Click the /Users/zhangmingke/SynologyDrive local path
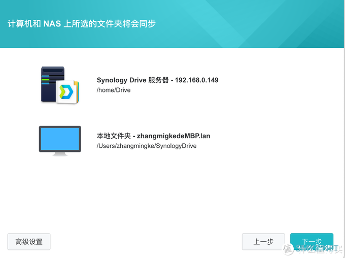Viewport: 345px width, 258px height. 147,146
